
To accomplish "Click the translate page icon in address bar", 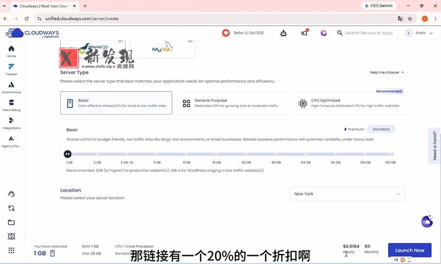I will tap(400, 19).
